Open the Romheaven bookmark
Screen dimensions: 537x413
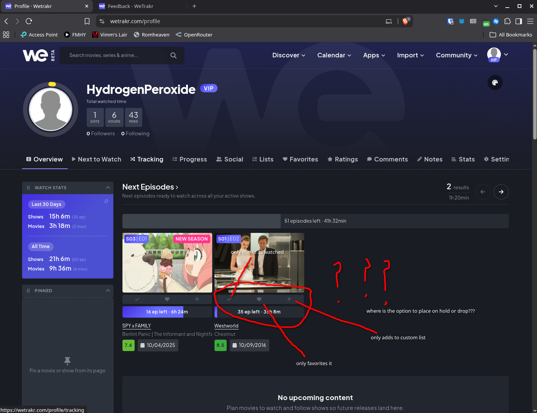click(151, 35)
